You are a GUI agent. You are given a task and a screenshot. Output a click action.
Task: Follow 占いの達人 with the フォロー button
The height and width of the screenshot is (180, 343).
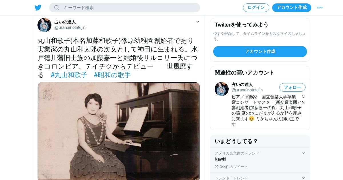(x=292, y=87)
